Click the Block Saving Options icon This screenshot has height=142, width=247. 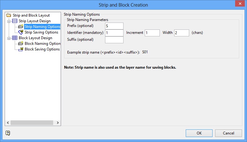pyautogui.click(x=21, y=49)
